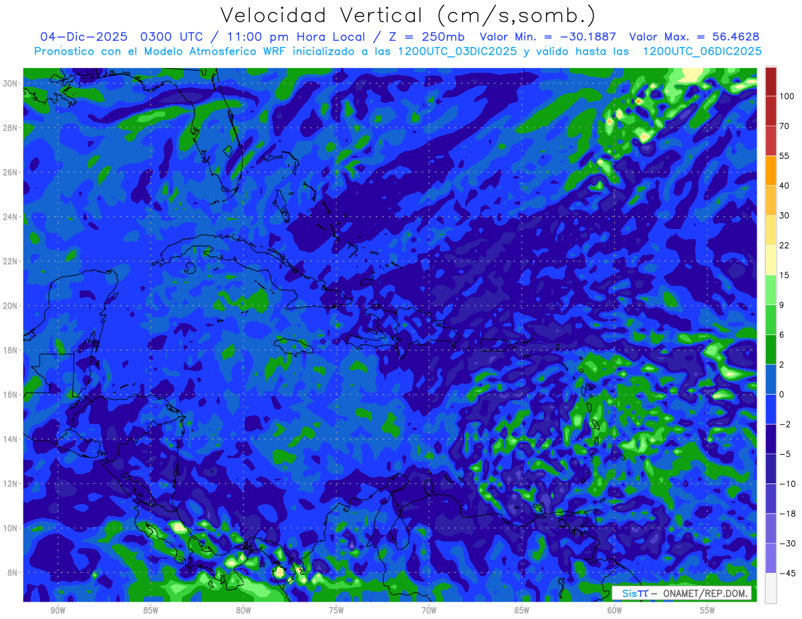The height and width of the screenshot is (619, 802).
Task: Click the '85W' longitude label
Action: [x=151, y=610]
